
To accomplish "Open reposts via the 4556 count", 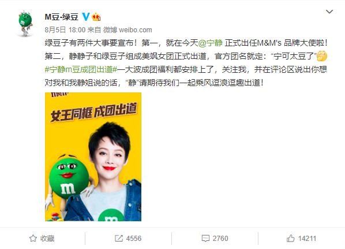I will coord(133,239).
